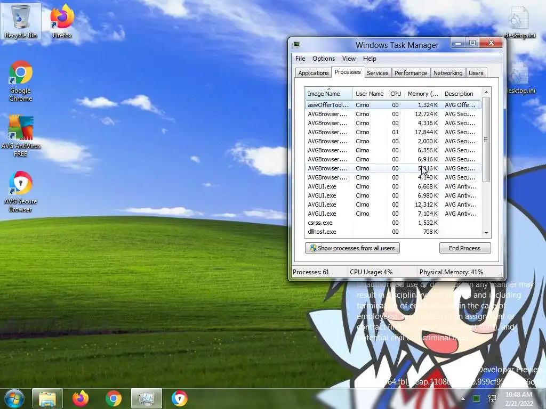Click the green tray icon
The width and height of the screenshot is (546, 409).
tap(476, 398)
